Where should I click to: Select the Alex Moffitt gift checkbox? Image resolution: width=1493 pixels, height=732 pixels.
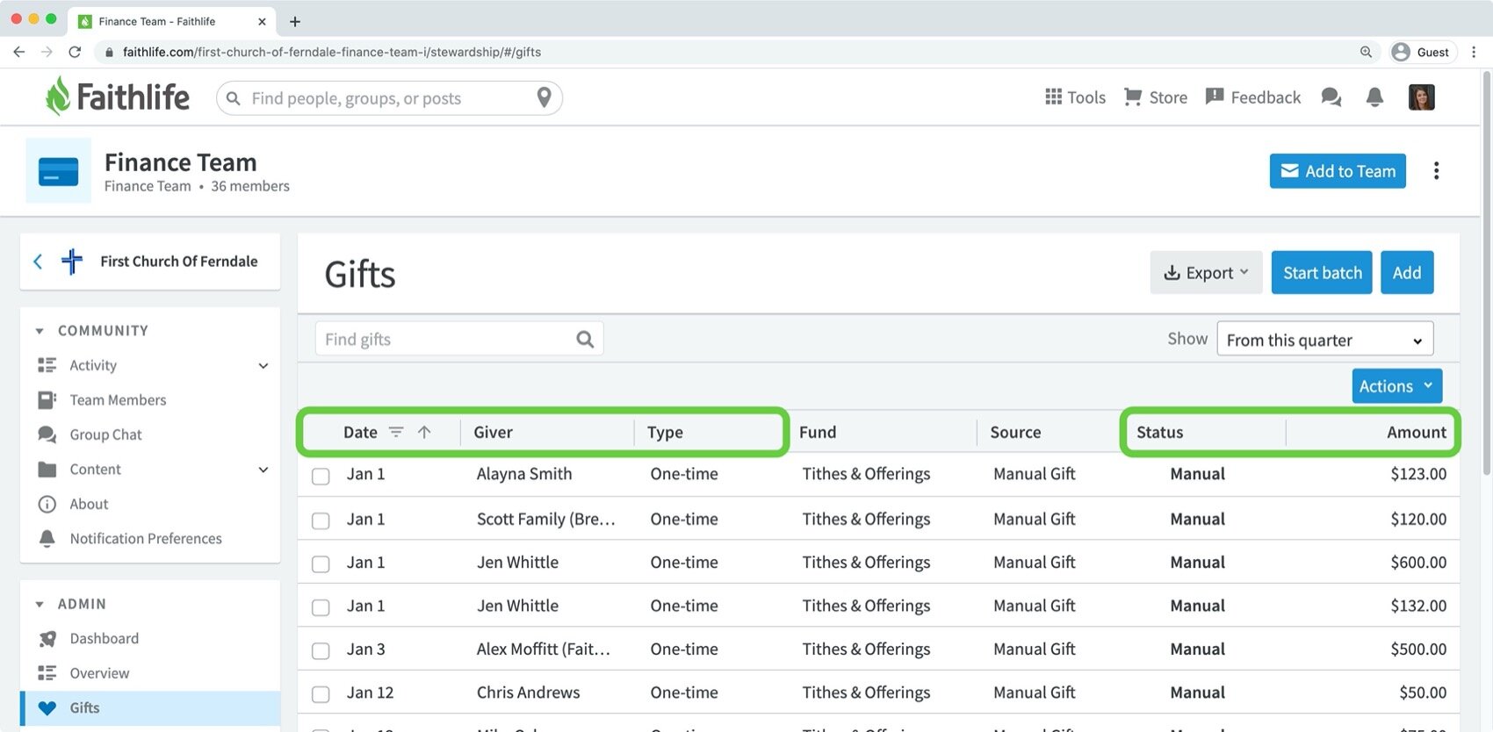click(x=321, y=650)
